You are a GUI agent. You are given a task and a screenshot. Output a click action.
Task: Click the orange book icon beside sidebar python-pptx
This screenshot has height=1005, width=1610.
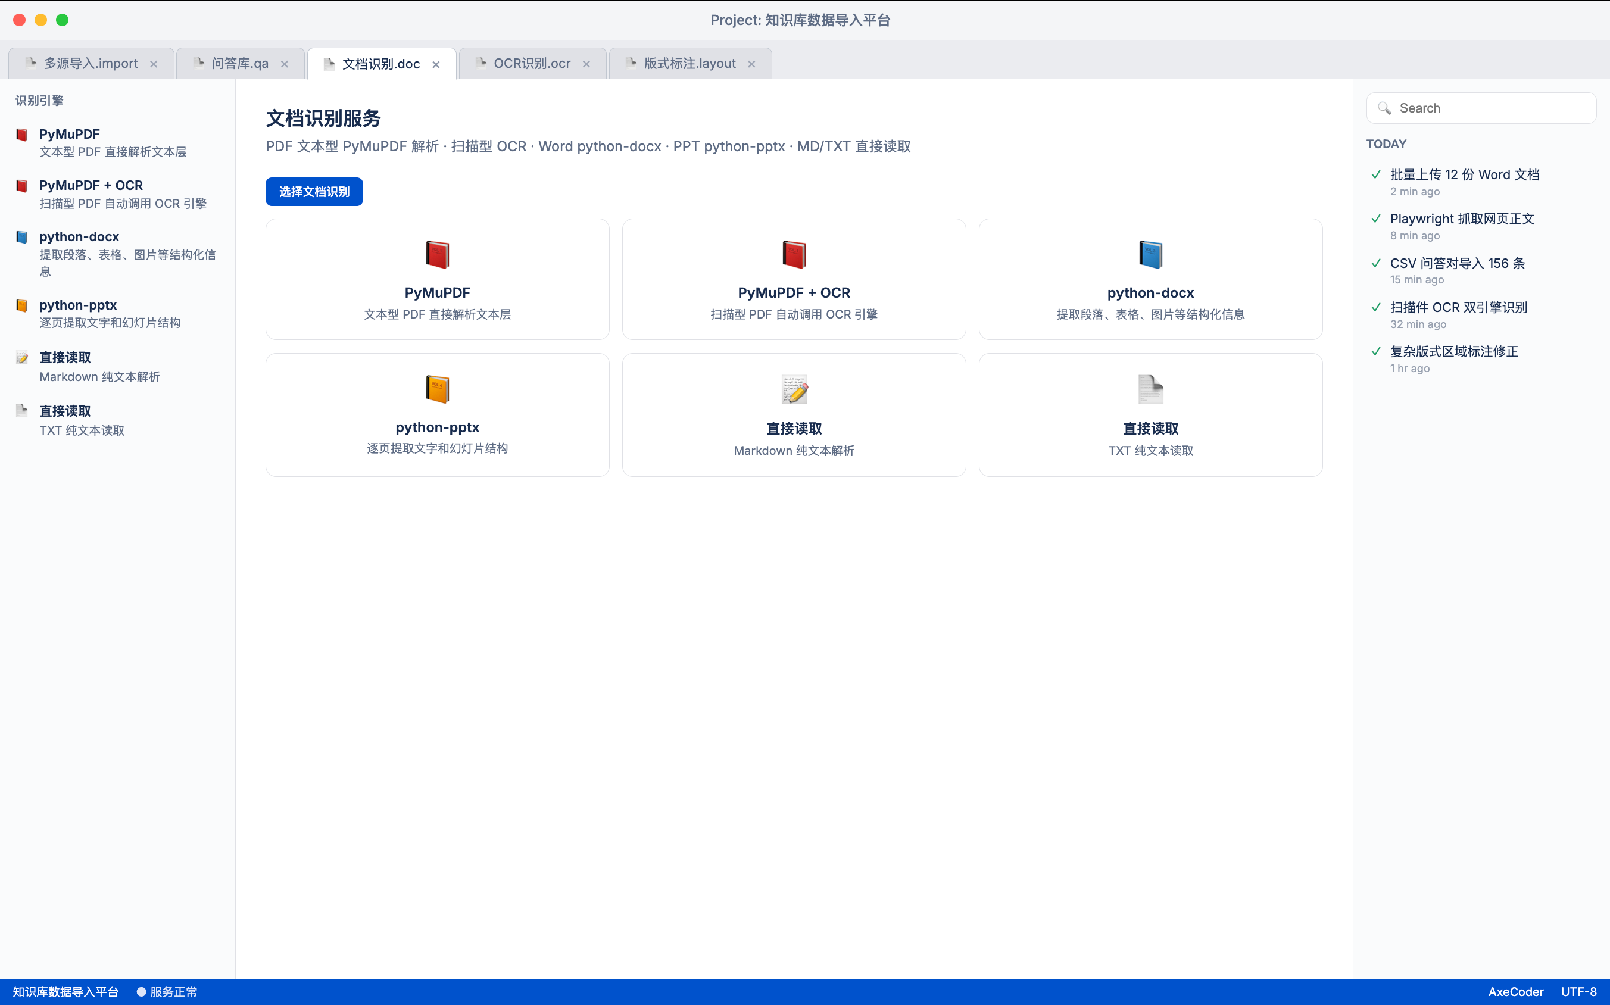coord(22,305)
